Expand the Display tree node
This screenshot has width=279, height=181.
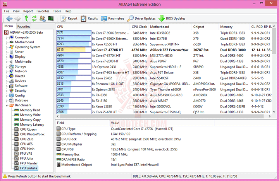[x=7, y=57]
